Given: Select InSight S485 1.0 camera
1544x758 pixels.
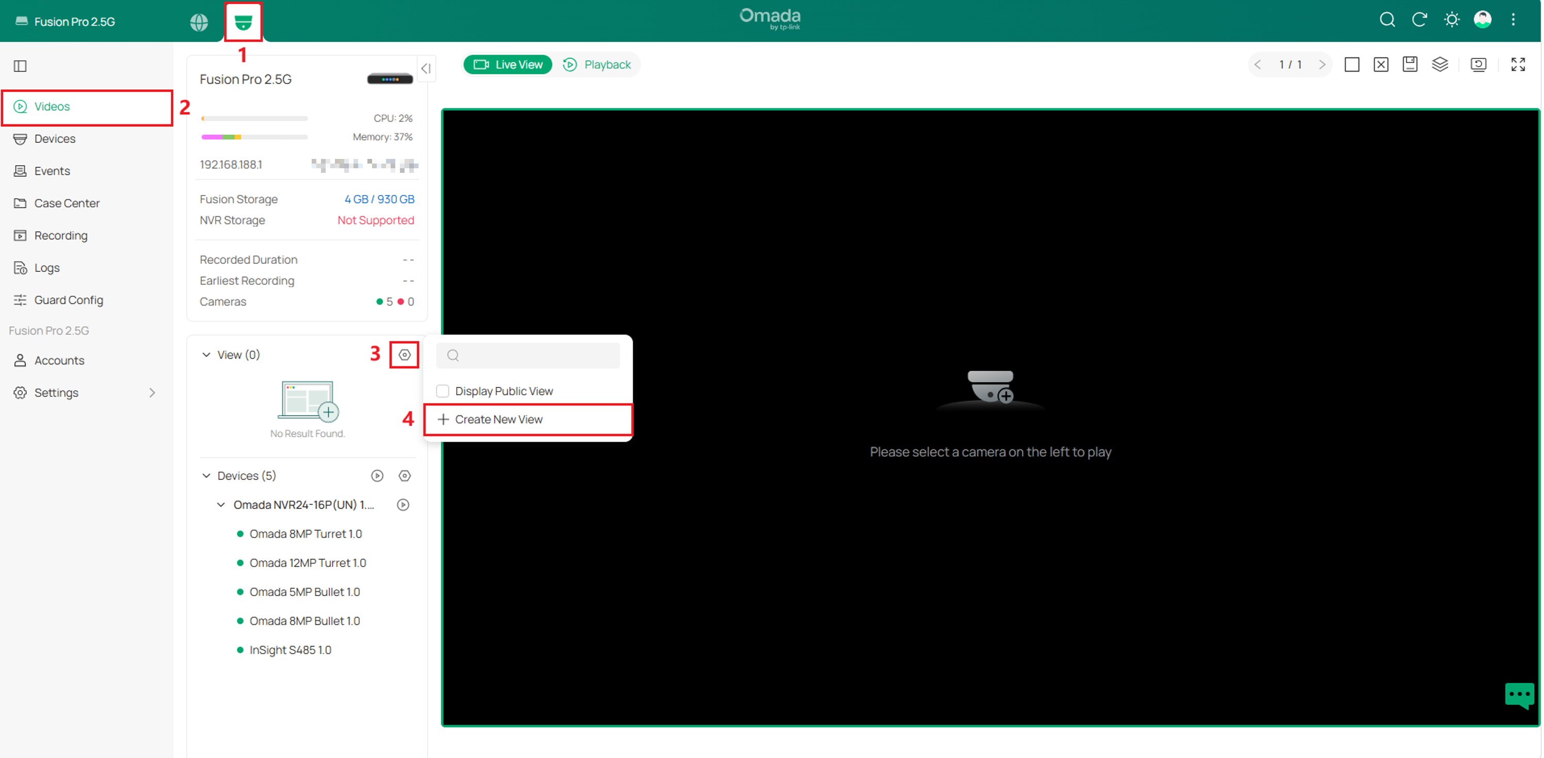Looking at the screenshot, I should (x=290, y=650).
